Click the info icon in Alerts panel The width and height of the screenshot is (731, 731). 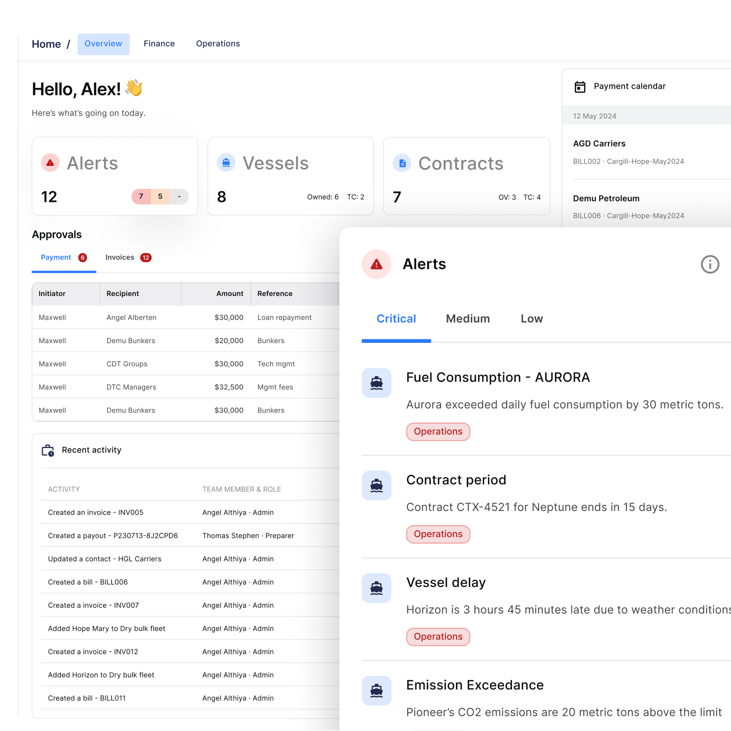click(x=709, y=264)
